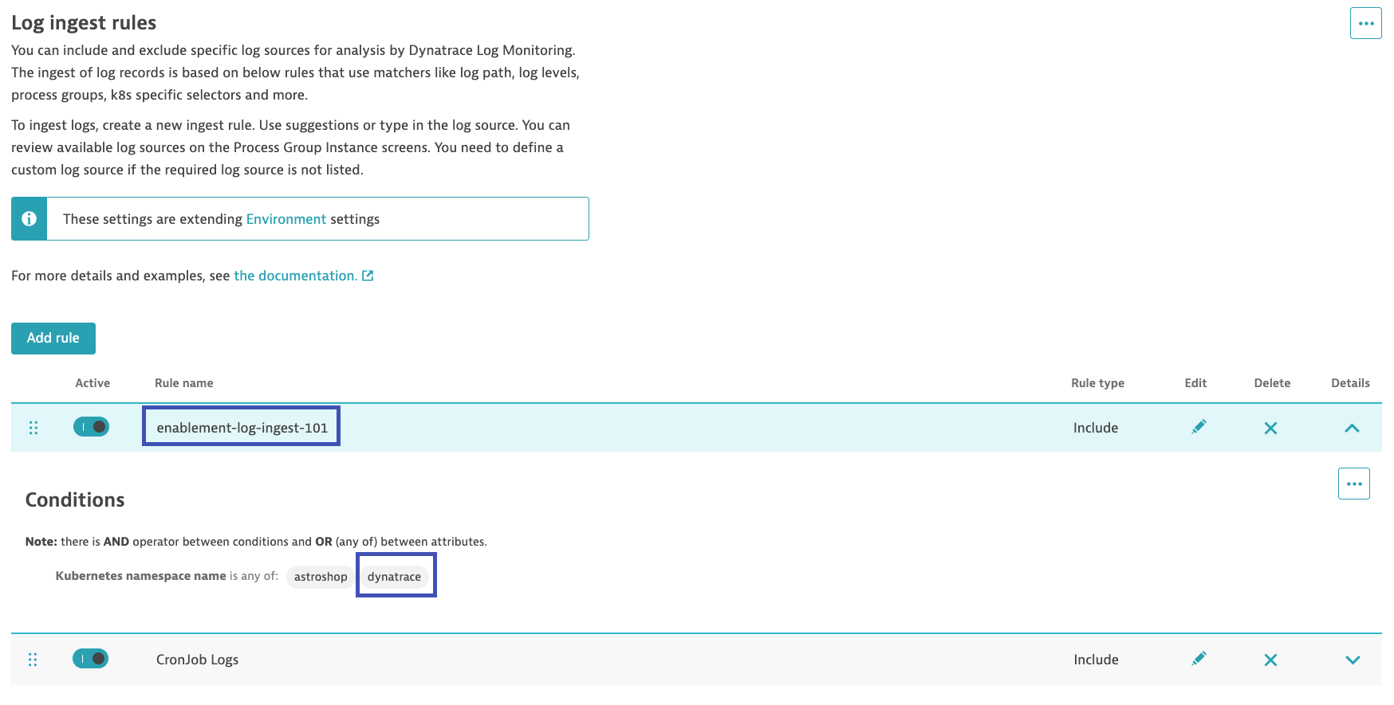Grab the drag handle of enablement-log-ingest-101 rule
This screenshot has width=1394, height=705.
click(x=33, y=428)
